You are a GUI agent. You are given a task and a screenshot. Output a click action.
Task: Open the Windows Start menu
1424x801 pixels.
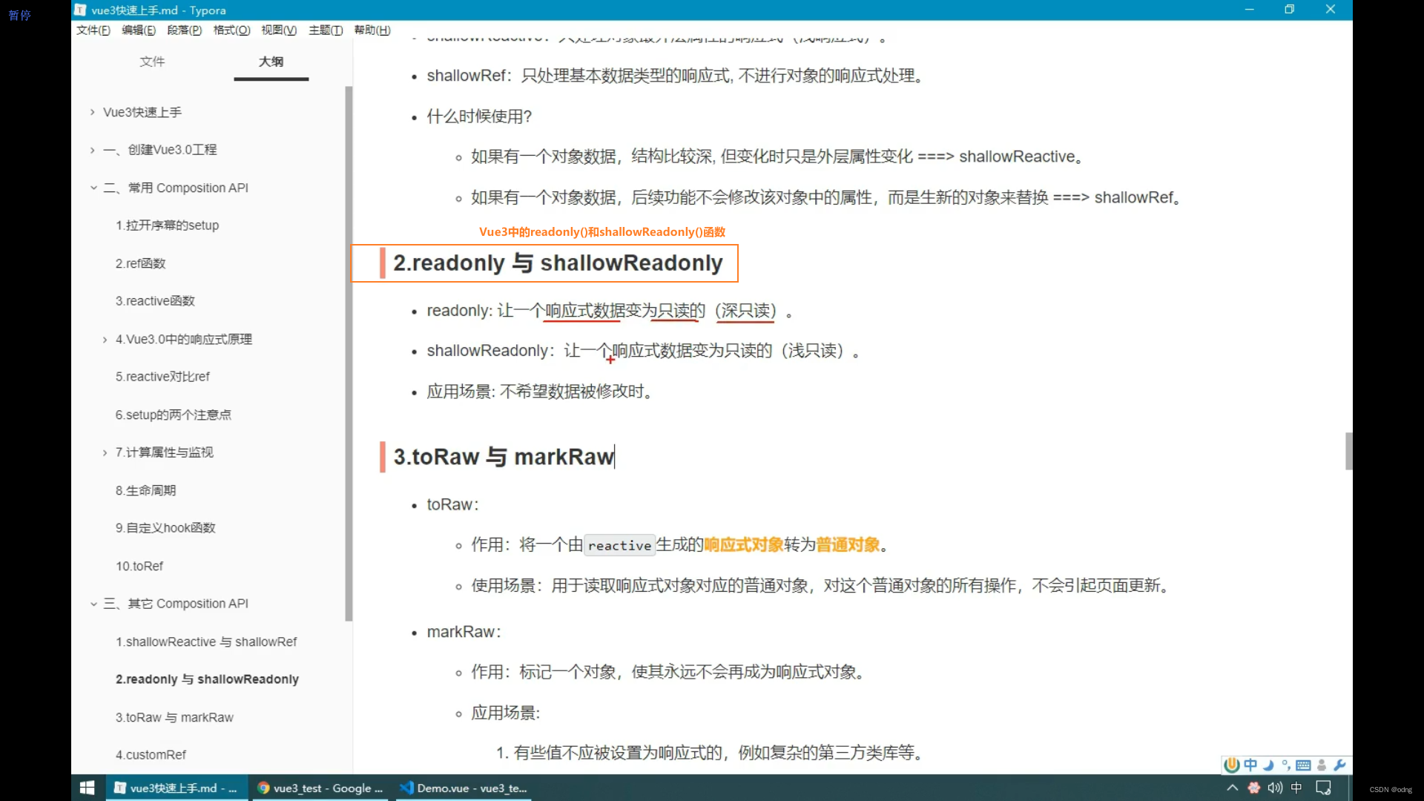[87, 788]
